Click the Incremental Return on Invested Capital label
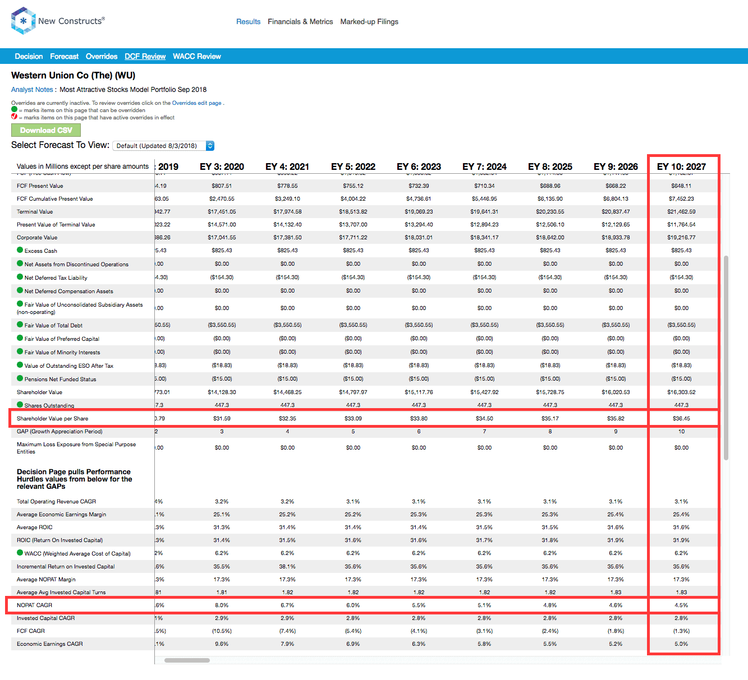Screen dimensions: 748x680 pyautogui.click(x=66, y=567)
